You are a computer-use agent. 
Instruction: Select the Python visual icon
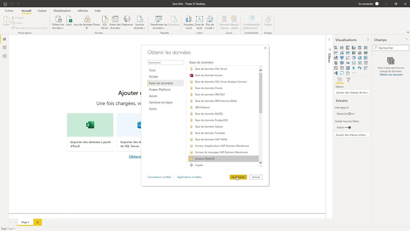pyautogui.click(x=360, y=68)
